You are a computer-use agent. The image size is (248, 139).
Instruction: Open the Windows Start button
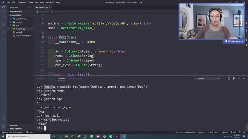click(x=3, y=136)
